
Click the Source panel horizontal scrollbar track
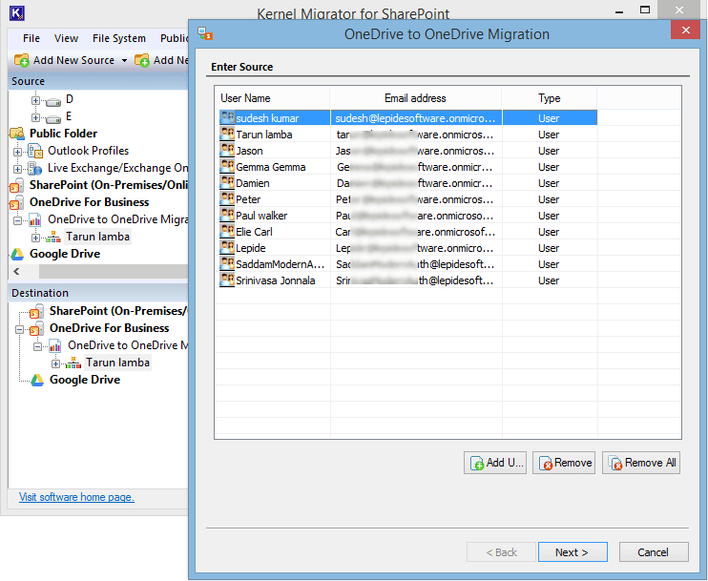(x=113, y=271)
